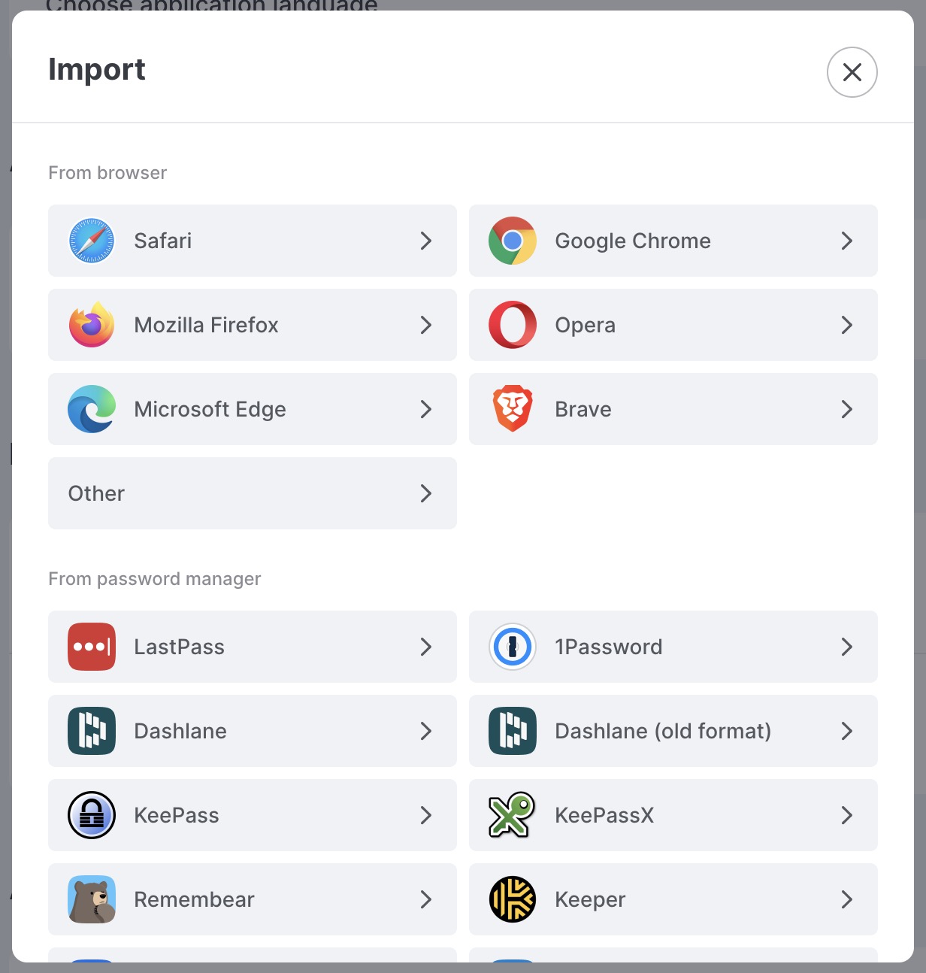The height and width of the screenshot is (973, 926).
Task: Click the 1Password row chevron
Action: pyautogui.click(x=847, y=647)
